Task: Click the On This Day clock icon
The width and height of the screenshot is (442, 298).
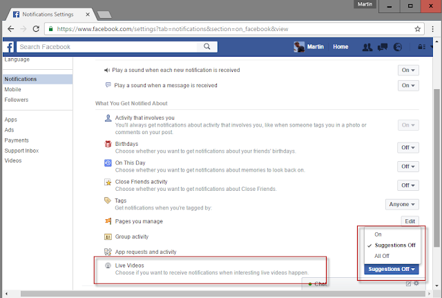Action: click(108, 162)
